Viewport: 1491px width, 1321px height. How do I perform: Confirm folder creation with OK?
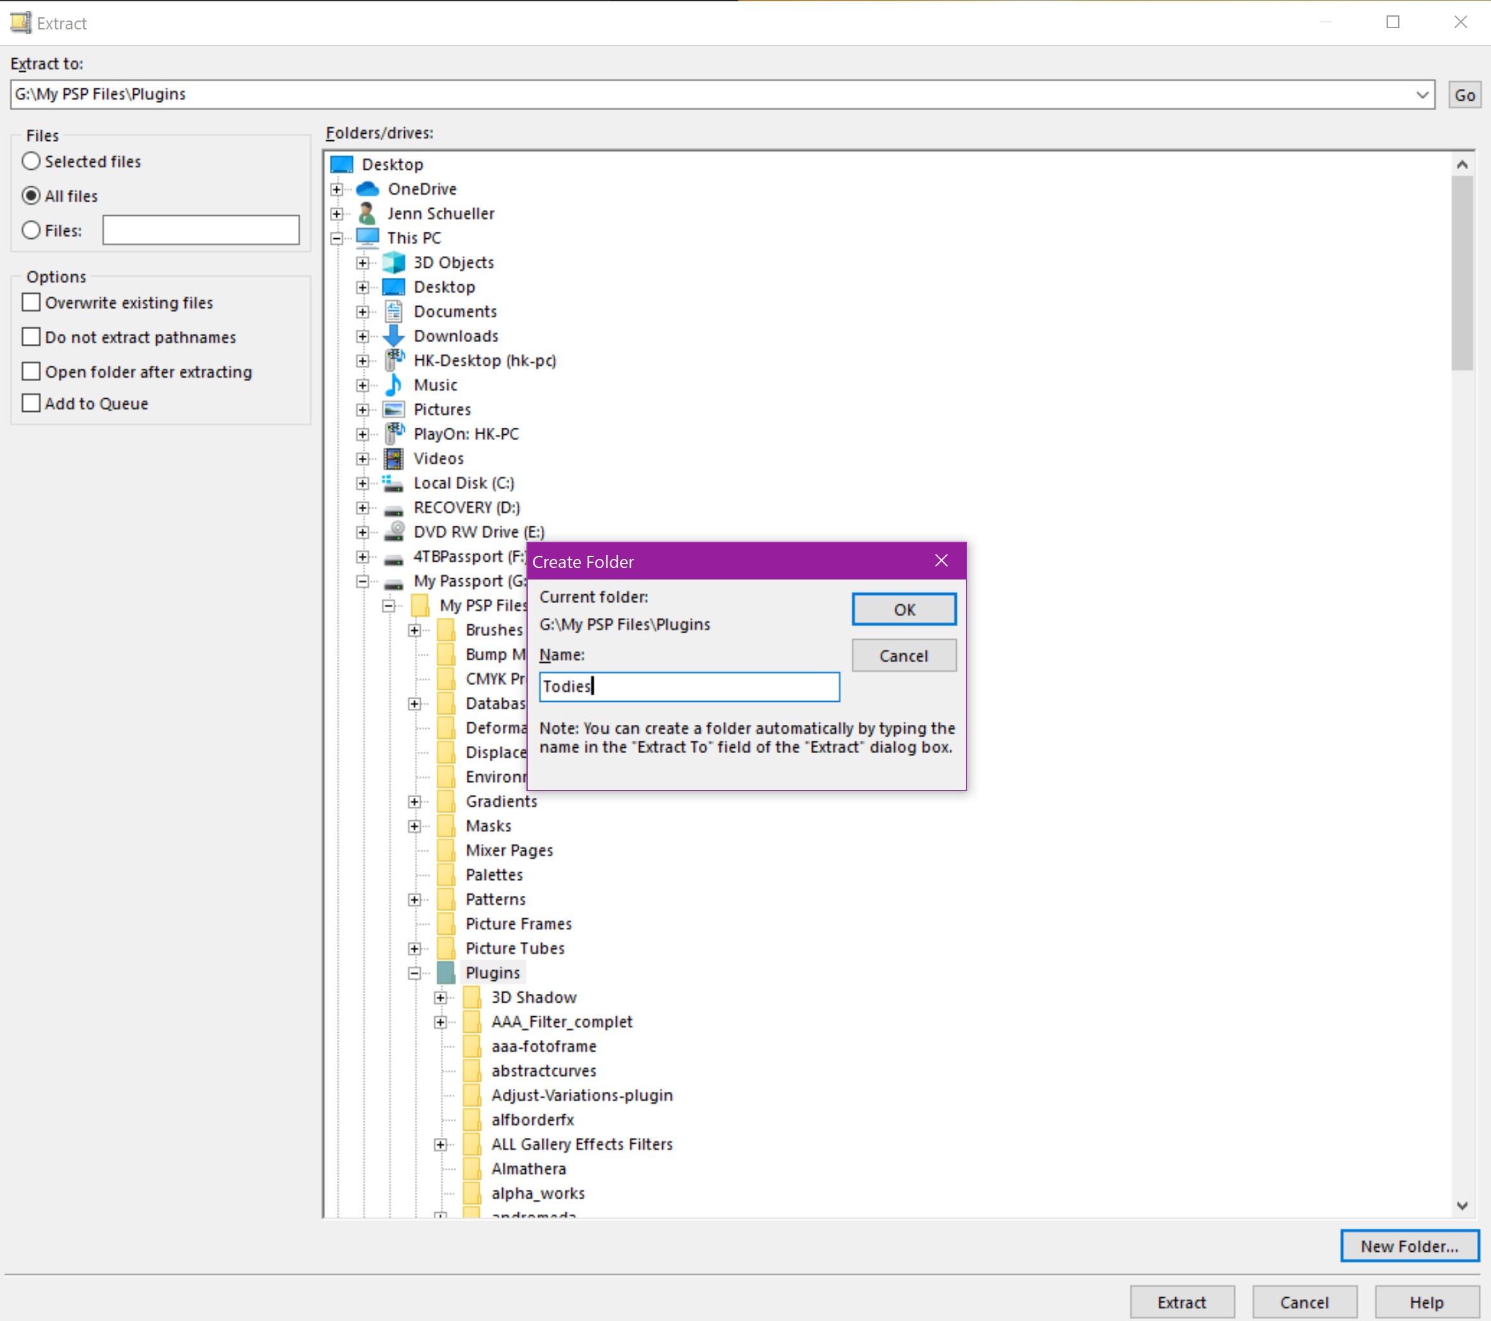[x=903, y=610]
